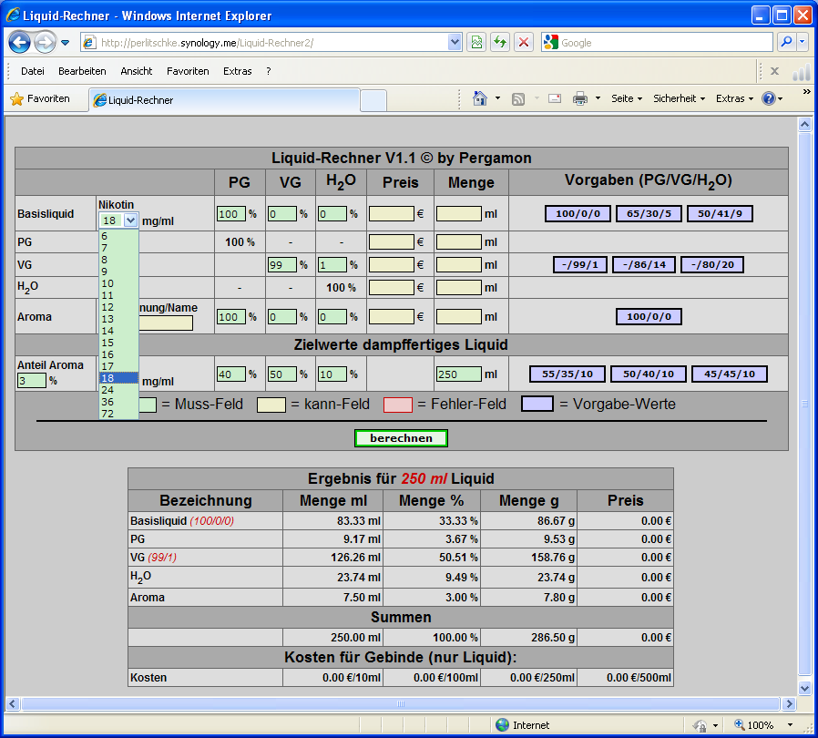The image size is (818, 738).
Task: Click the command bar overflow chevron
Action: (x=806, y=92)
